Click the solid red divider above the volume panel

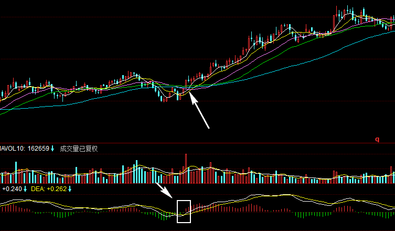tap(197, 143)
